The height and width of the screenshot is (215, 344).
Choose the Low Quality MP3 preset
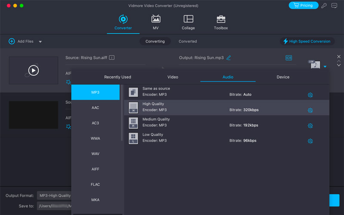point(227,138)
